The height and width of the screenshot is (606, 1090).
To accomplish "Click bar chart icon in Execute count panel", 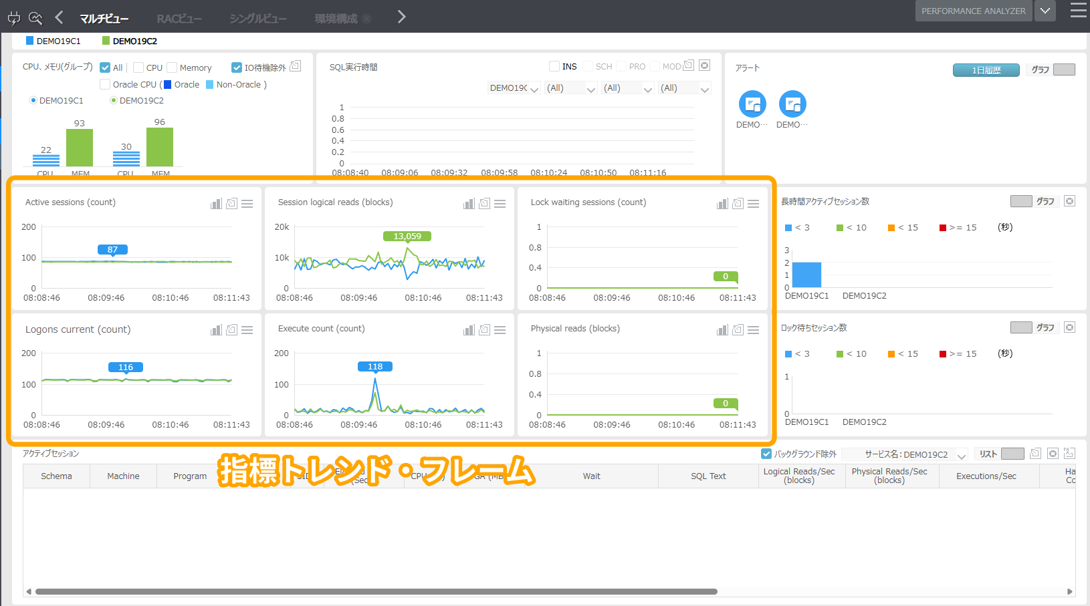I will 469,330.
